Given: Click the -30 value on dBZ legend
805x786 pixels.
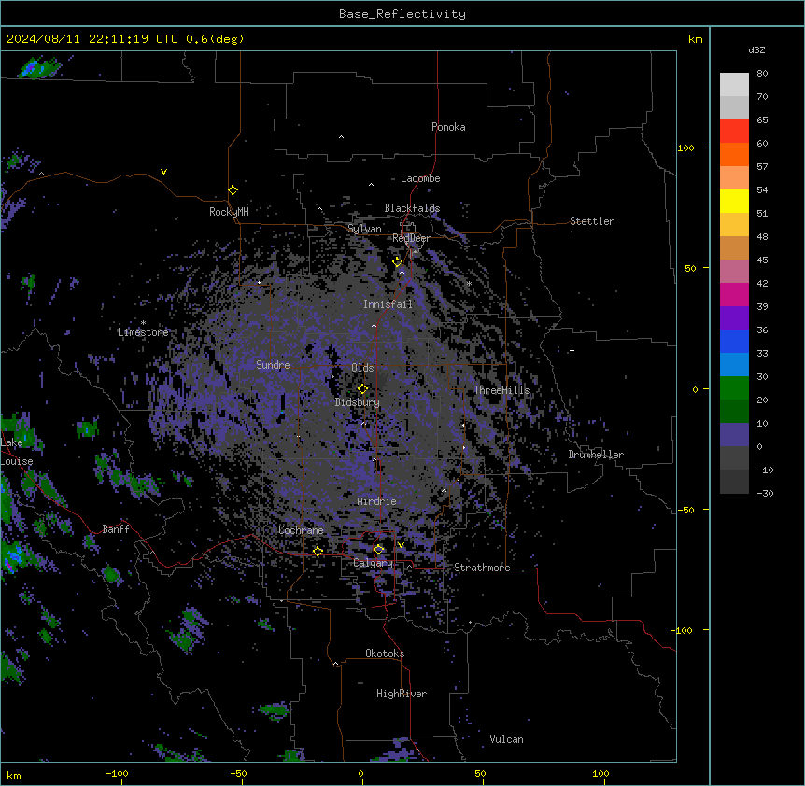Looking at the screenshot, I should click(765, 493).
